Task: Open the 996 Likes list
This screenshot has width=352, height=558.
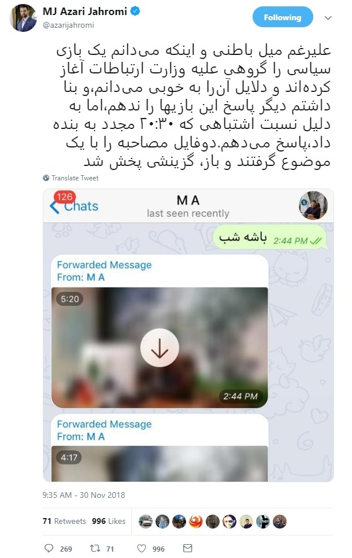Action: pyautogui.click(x=109, y=521)
